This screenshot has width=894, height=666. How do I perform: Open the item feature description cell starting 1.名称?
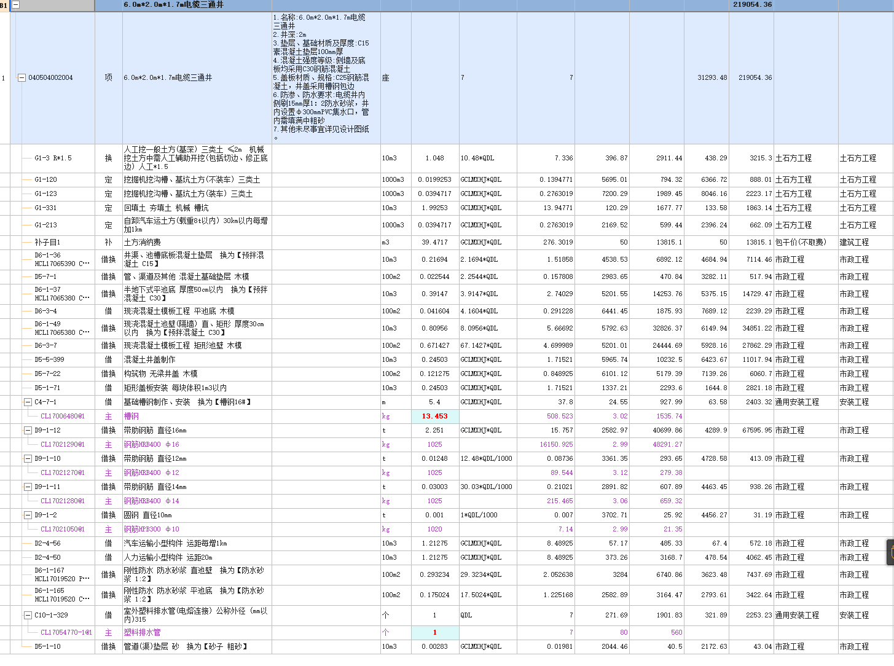[x=326, y=78]
